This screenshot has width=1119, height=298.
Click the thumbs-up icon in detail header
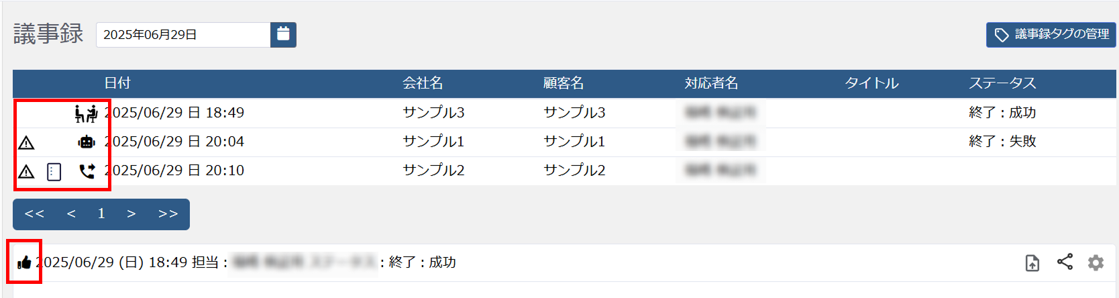pos(24,262)
